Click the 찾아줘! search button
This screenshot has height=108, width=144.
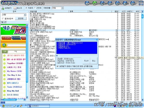coord(21,18)
